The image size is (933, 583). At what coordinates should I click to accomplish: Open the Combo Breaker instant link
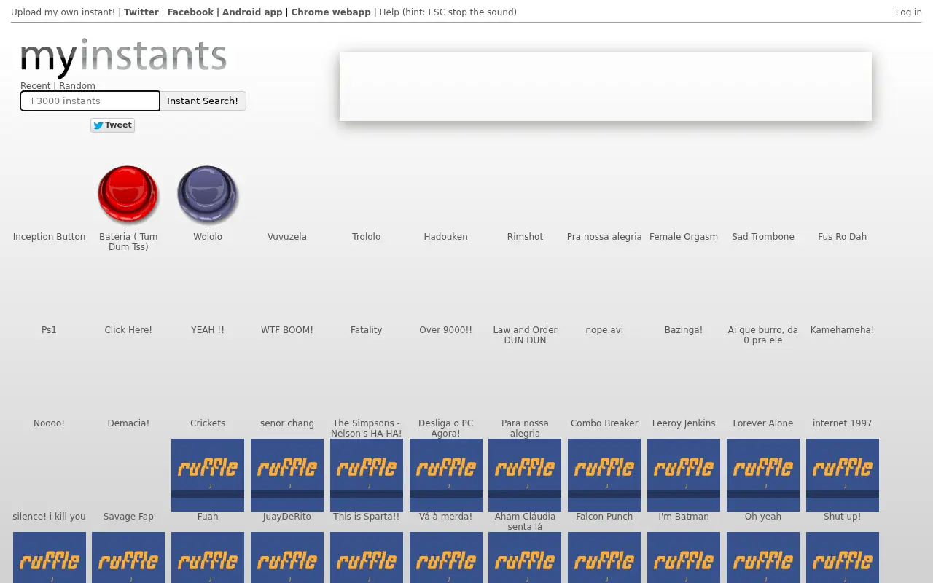[x=604, y=423]
